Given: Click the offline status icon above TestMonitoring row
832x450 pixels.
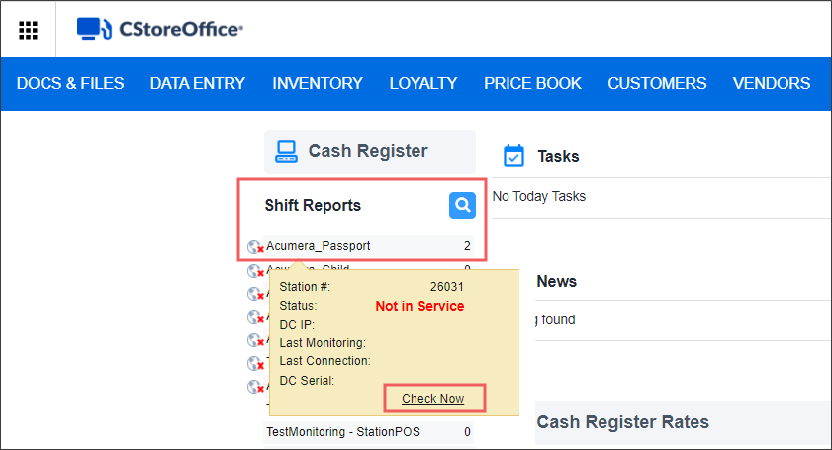Looking at the screenshot, I should 255,387.
